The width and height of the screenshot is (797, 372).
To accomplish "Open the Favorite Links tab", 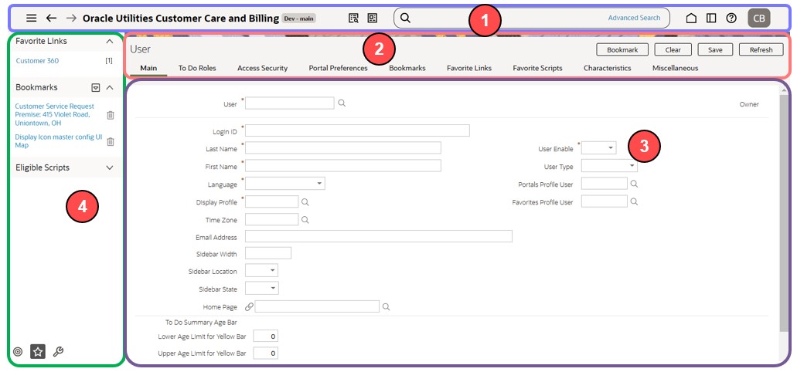I will [x=469, y=68].
